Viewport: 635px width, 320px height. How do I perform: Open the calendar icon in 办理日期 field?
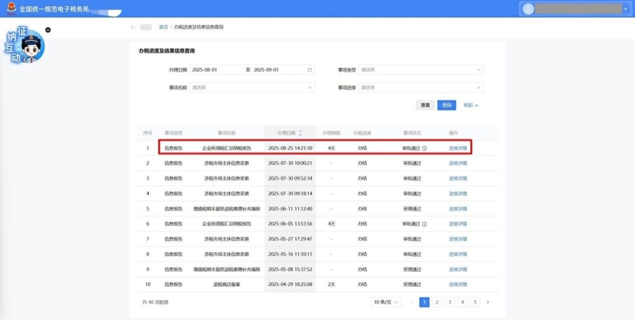pos(310,70)
